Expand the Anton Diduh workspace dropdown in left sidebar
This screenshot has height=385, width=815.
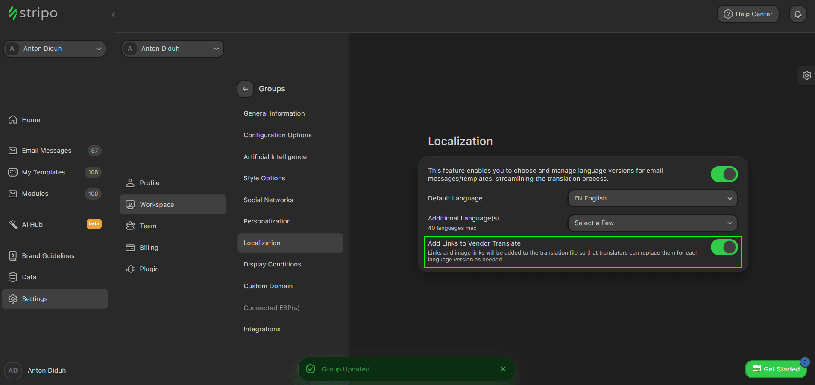55,49
